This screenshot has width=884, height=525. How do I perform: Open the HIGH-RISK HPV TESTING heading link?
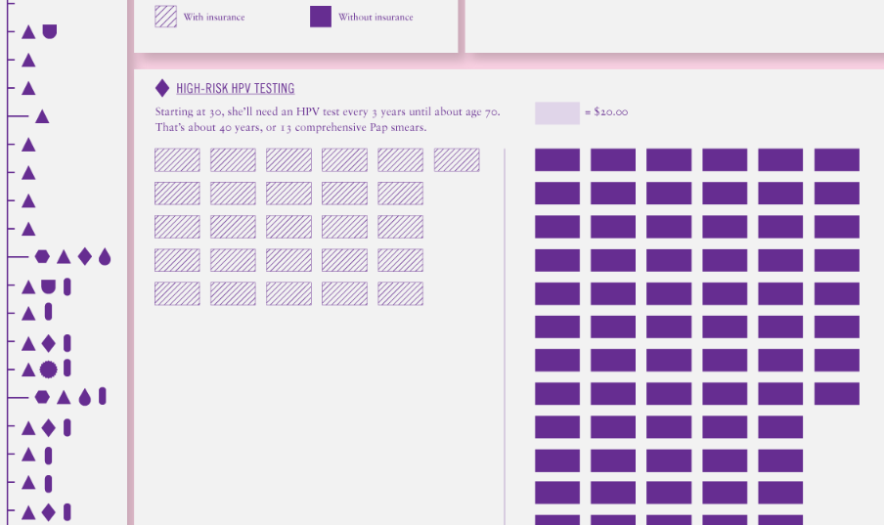pyautogui.click(x=235, y=89)
